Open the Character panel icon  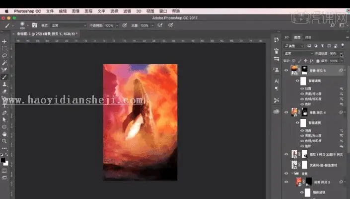tap(277, 81)
